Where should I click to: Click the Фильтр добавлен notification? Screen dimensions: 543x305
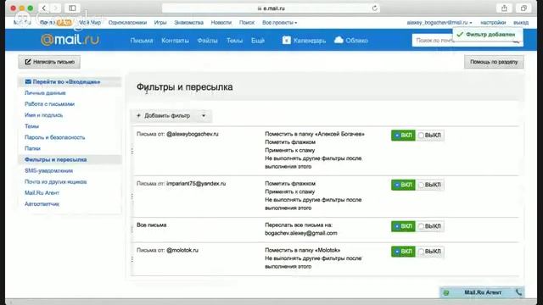tap(488, 35)
